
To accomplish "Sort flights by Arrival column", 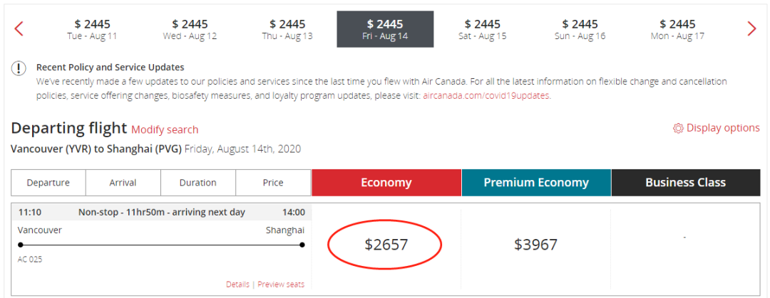I will [x=123, y=183].
